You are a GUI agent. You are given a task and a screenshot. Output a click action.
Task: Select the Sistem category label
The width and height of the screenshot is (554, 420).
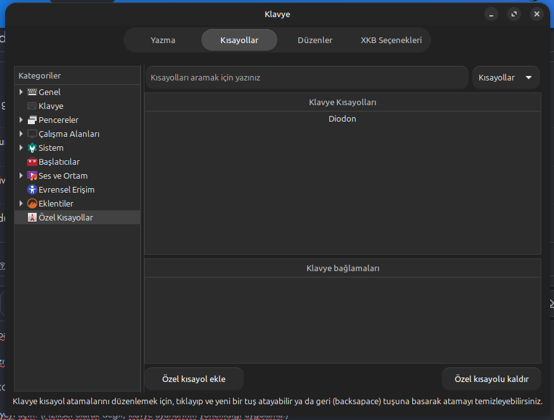[x=51, y=148]
